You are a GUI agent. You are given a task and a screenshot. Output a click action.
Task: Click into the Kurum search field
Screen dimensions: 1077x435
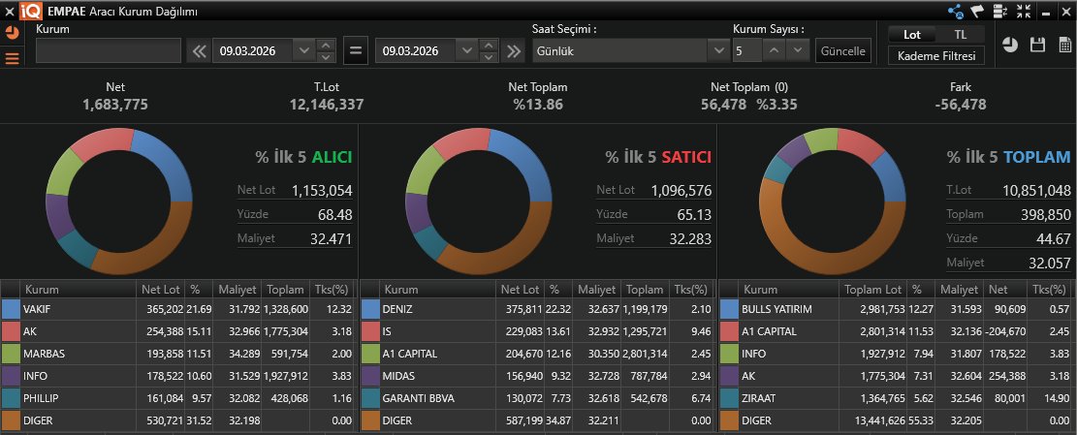pos(109,50)
